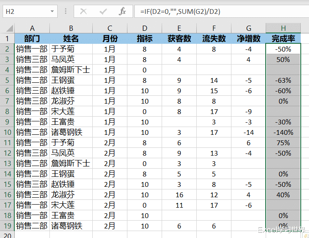
Task: Select the -50% cell in row 2
Action: click(283, 49)
